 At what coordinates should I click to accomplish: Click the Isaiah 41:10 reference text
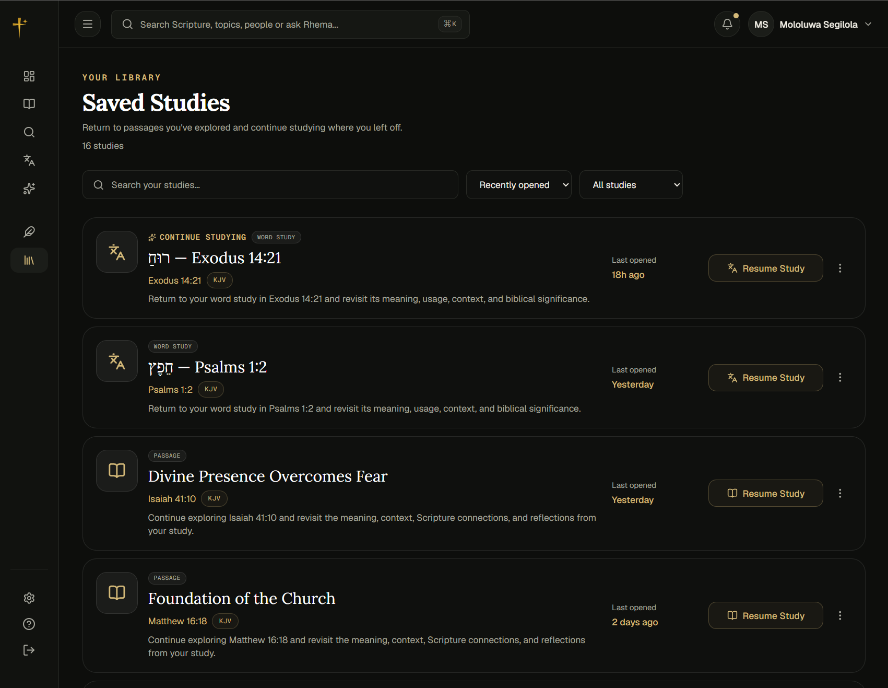point(172,499)
